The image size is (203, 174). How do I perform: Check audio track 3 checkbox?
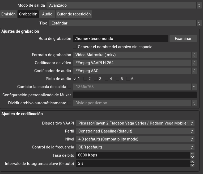96,79
